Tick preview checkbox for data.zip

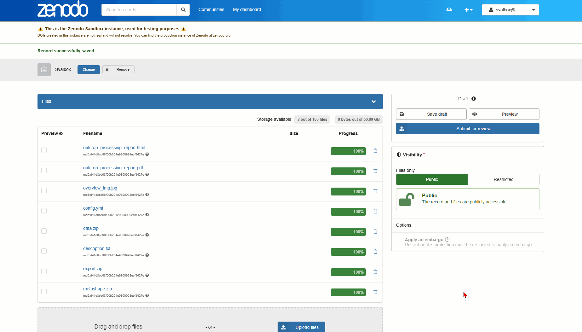(44, 231)
